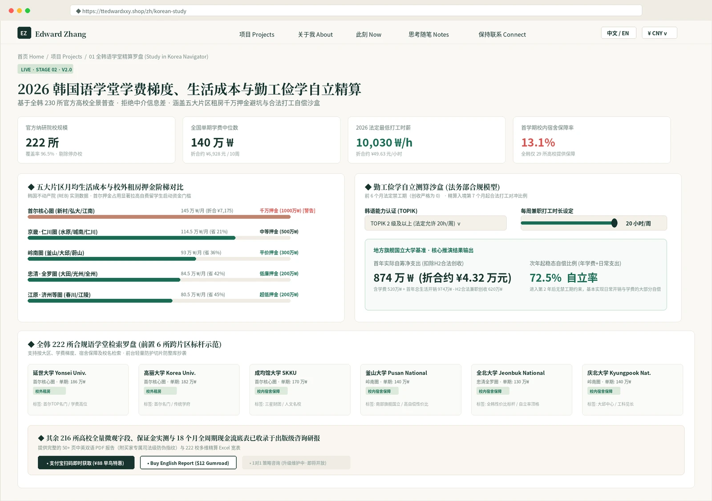Switch language with 中文 / EN button
Screen dimensions: 712x501
tap(618, 33)
